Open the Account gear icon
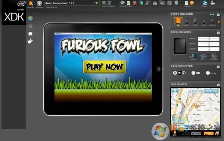This screenshot has width=224, height=141. coord(205,3)
